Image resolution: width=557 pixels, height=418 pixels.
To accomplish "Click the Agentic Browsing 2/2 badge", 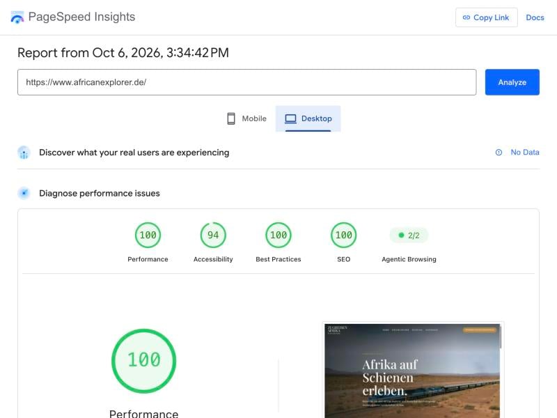I will (409, 235).
